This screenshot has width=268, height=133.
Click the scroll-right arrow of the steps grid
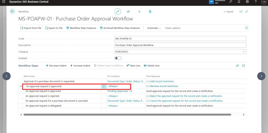(244, 115)
